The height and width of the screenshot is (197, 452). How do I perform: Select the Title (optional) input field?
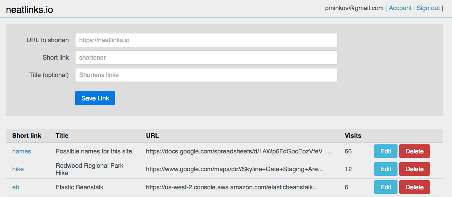pyautogui.click(x=206, y=75)
